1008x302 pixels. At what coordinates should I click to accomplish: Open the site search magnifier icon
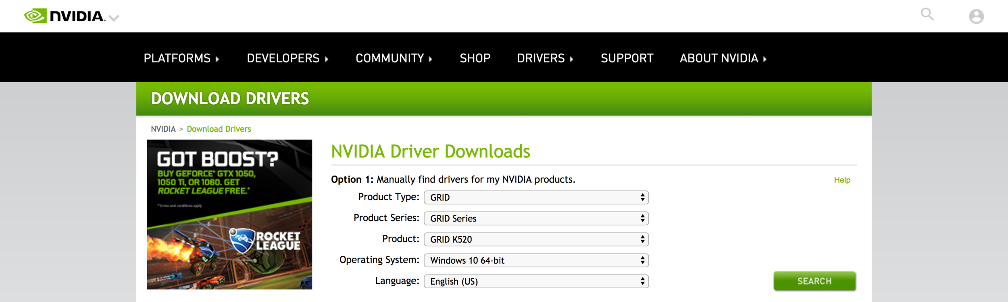pos(927,14)
